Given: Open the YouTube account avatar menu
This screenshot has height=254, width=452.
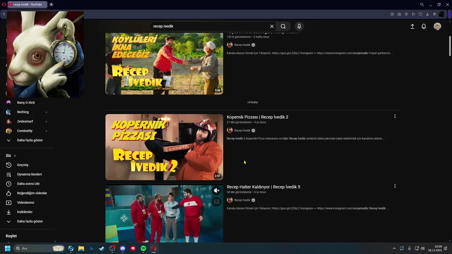Looking at the screenshot, I should [437, 26].
